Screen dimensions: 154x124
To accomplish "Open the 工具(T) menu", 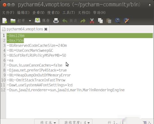I will tap(69, 13).
